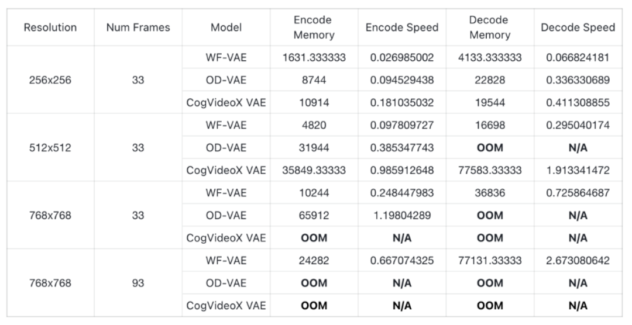
Task: Select the 256x256 resolution cell
Action: [x=50, y=80]
